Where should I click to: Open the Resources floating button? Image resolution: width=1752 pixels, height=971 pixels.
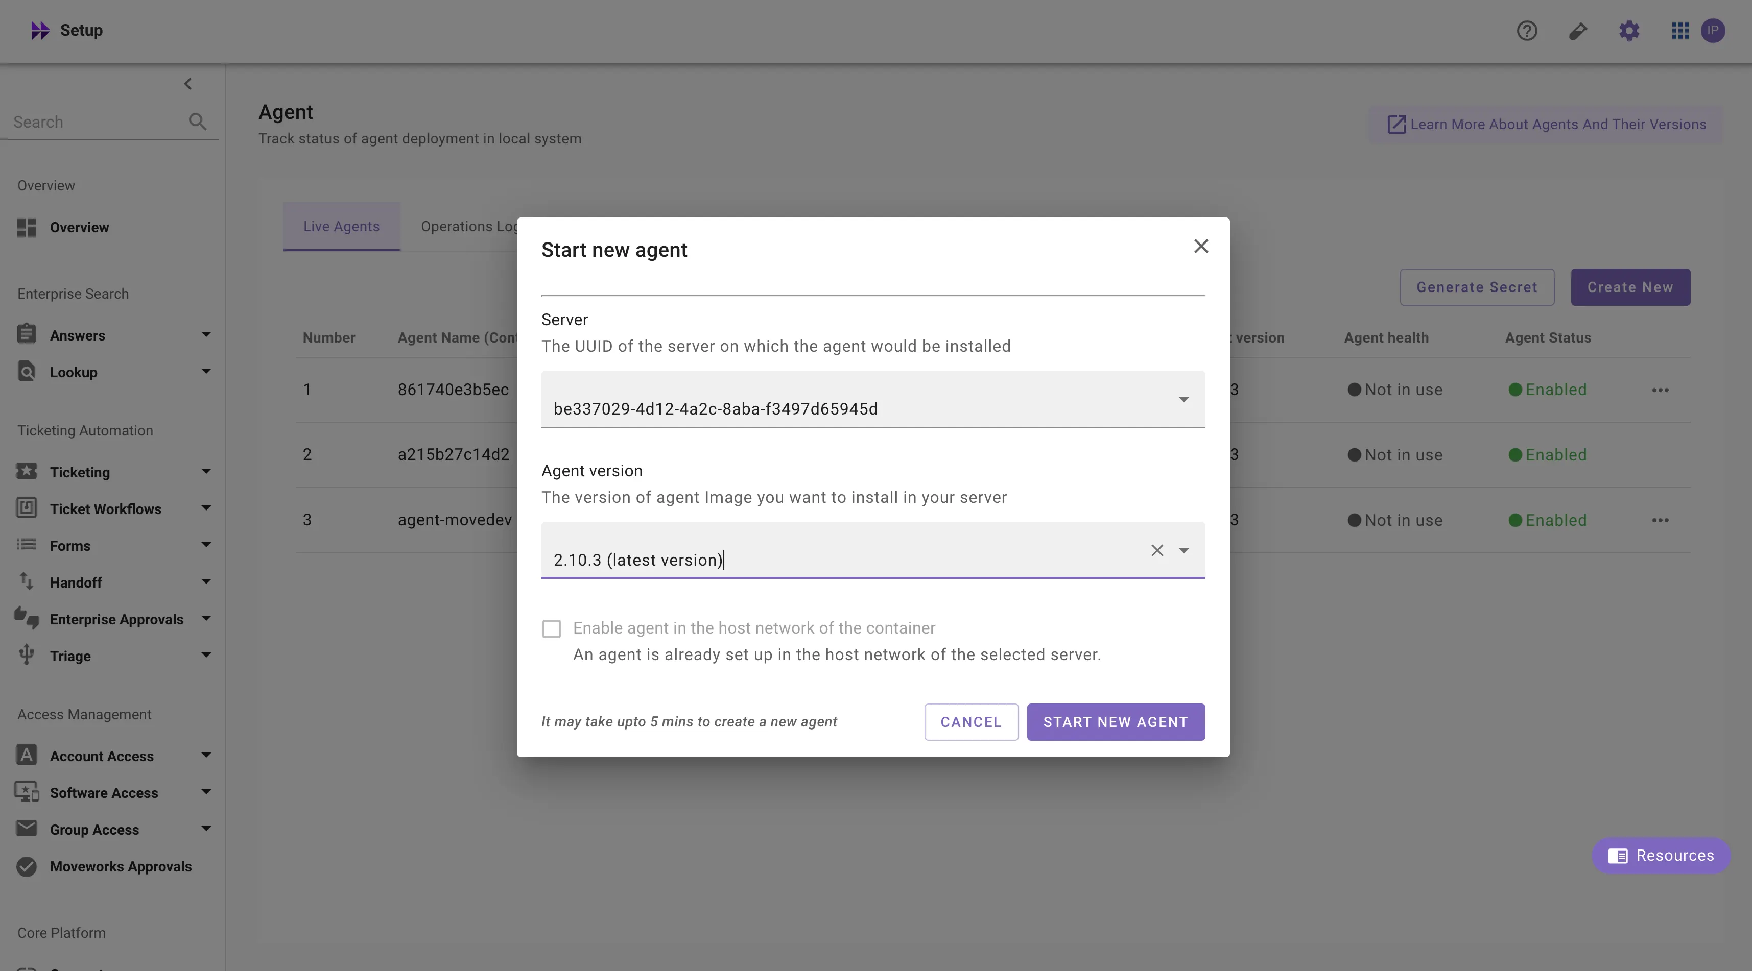click(x=1661, y=856)
